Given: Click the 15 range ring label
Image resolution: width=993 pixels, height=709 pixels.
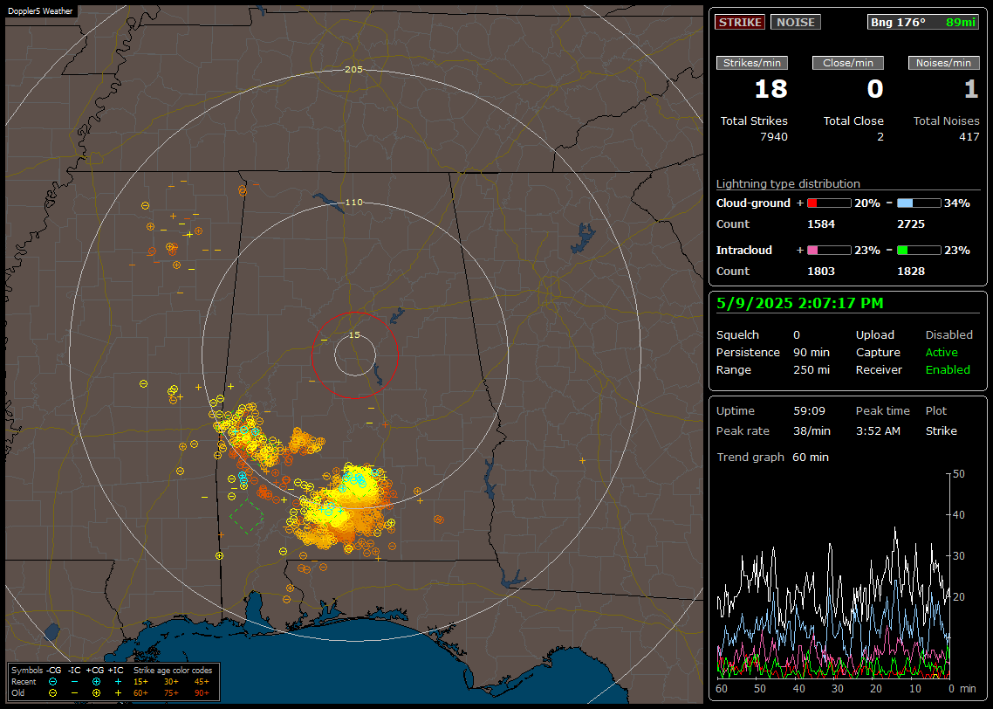Looking at the screenshot, I should pyautogui.click(x=354, y=335).
